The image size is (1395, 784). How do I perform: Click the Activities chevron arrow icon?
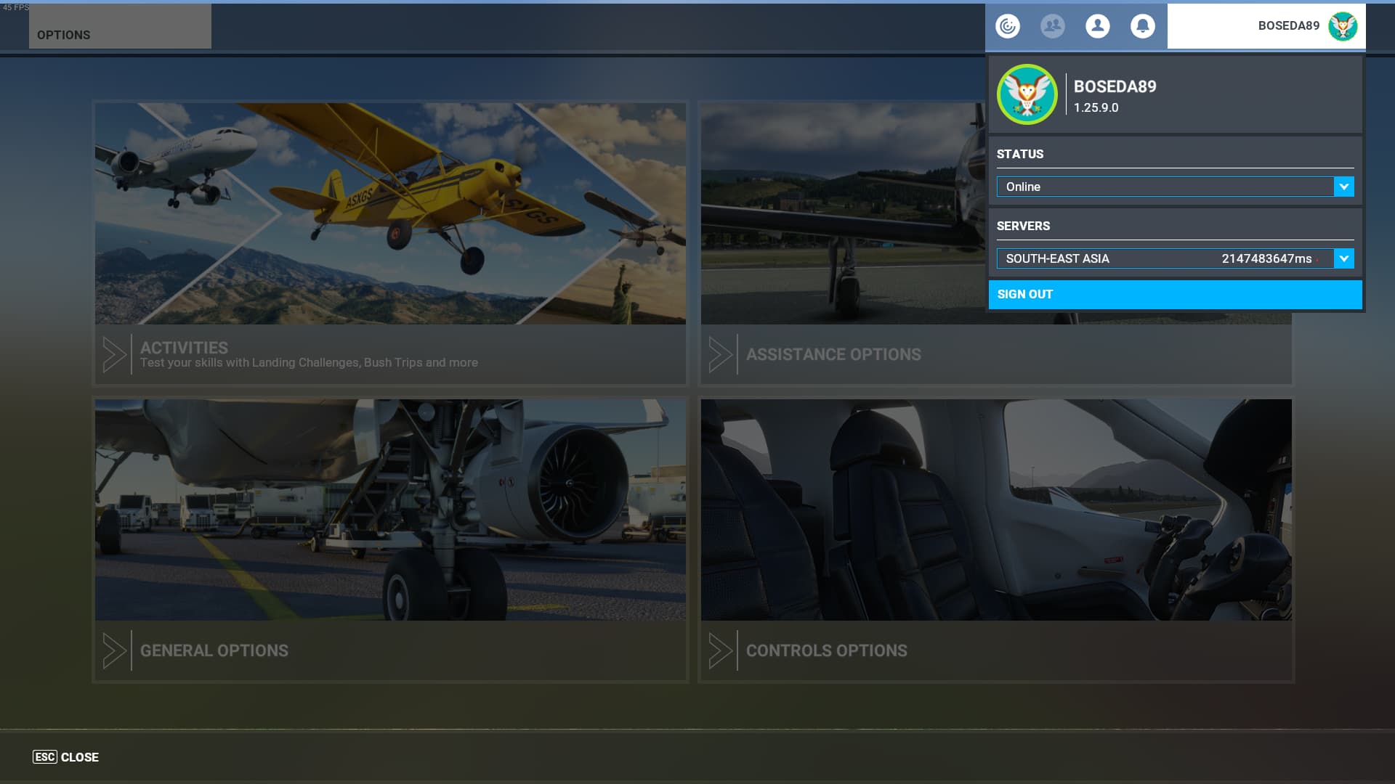(114, 354)
